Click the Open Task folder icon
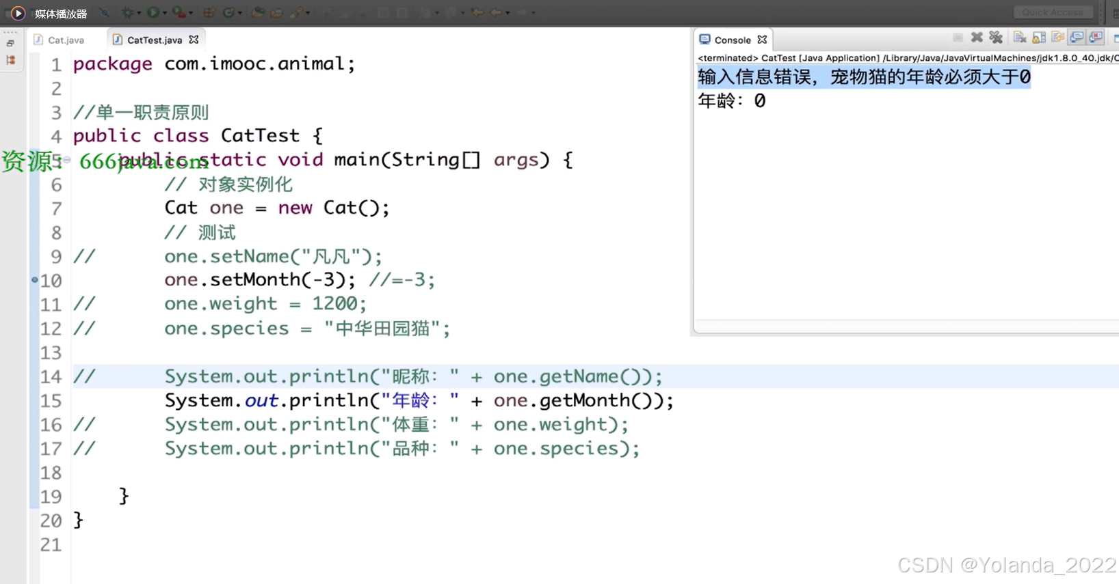 276,13
